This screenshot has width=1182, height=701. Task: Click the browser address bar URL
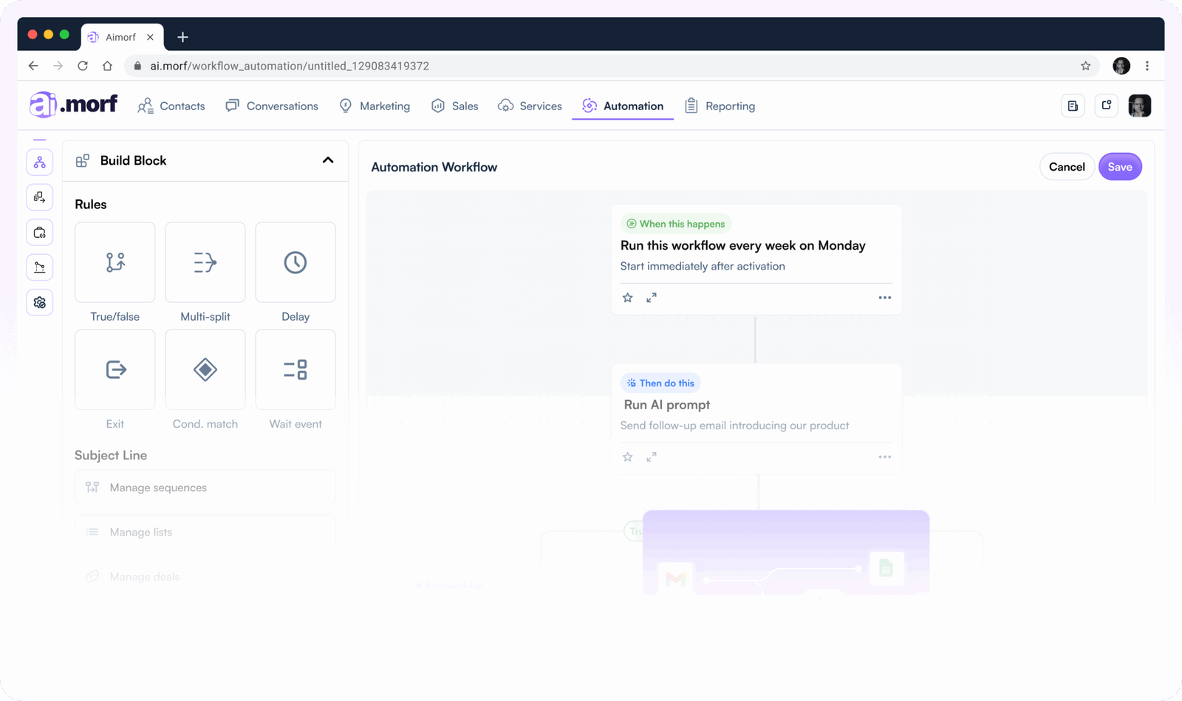coord(290,66)
